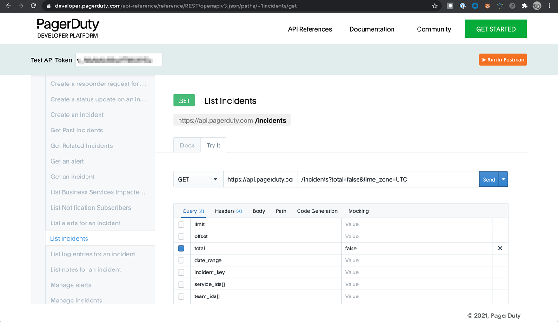This screenshot has width=558, height=322.
Task: Open the Community menu
Action: (434, 29)
